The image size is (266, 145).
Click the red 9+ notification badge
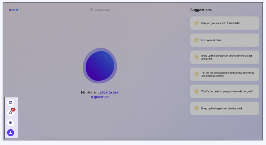(x=13, y=110)
